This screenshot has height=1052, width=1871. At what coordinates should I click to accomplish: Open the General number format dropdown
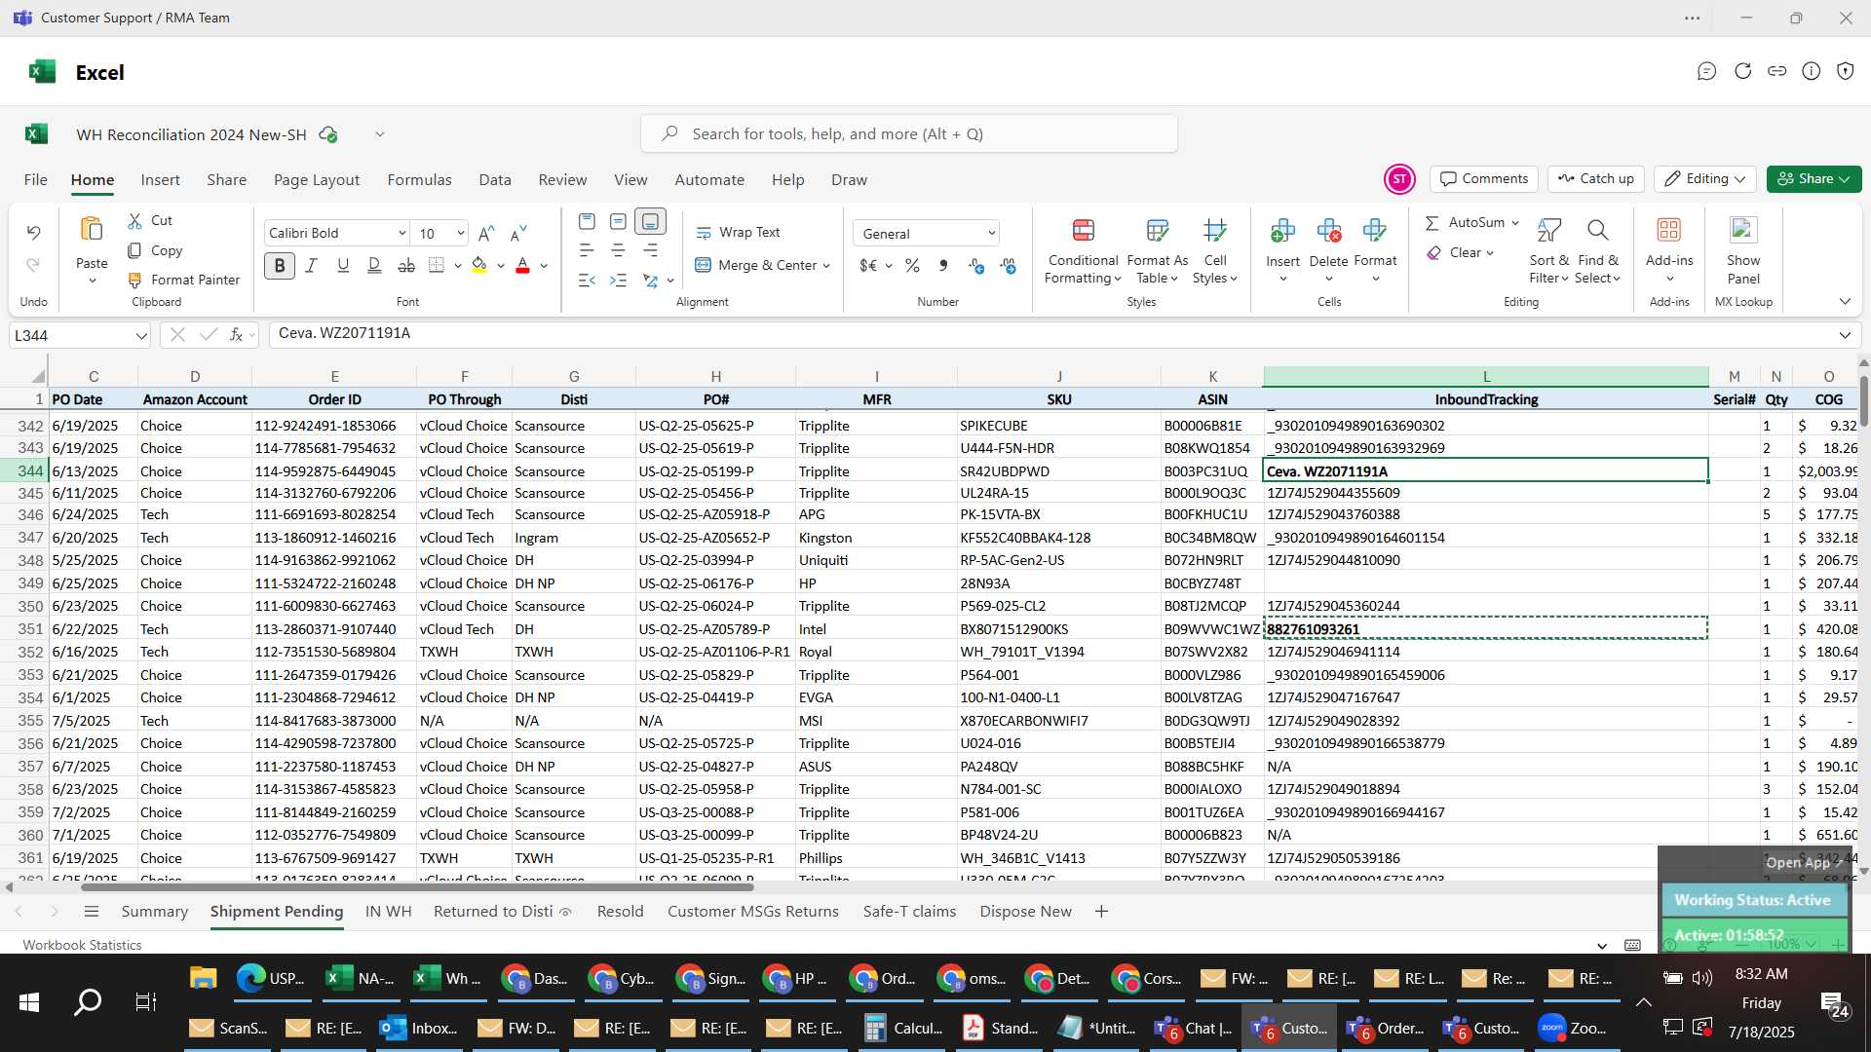pos(991,234)
